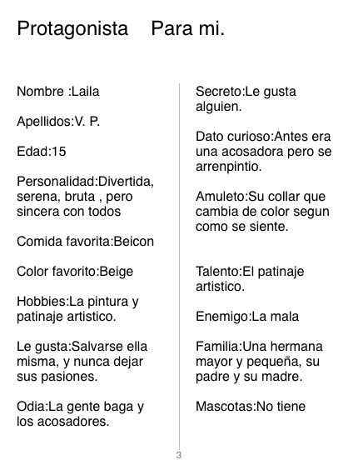This screenshot has height=475, width=358.
Task: Click the Secreto:Le gusta alguien text
Action: 246,99
